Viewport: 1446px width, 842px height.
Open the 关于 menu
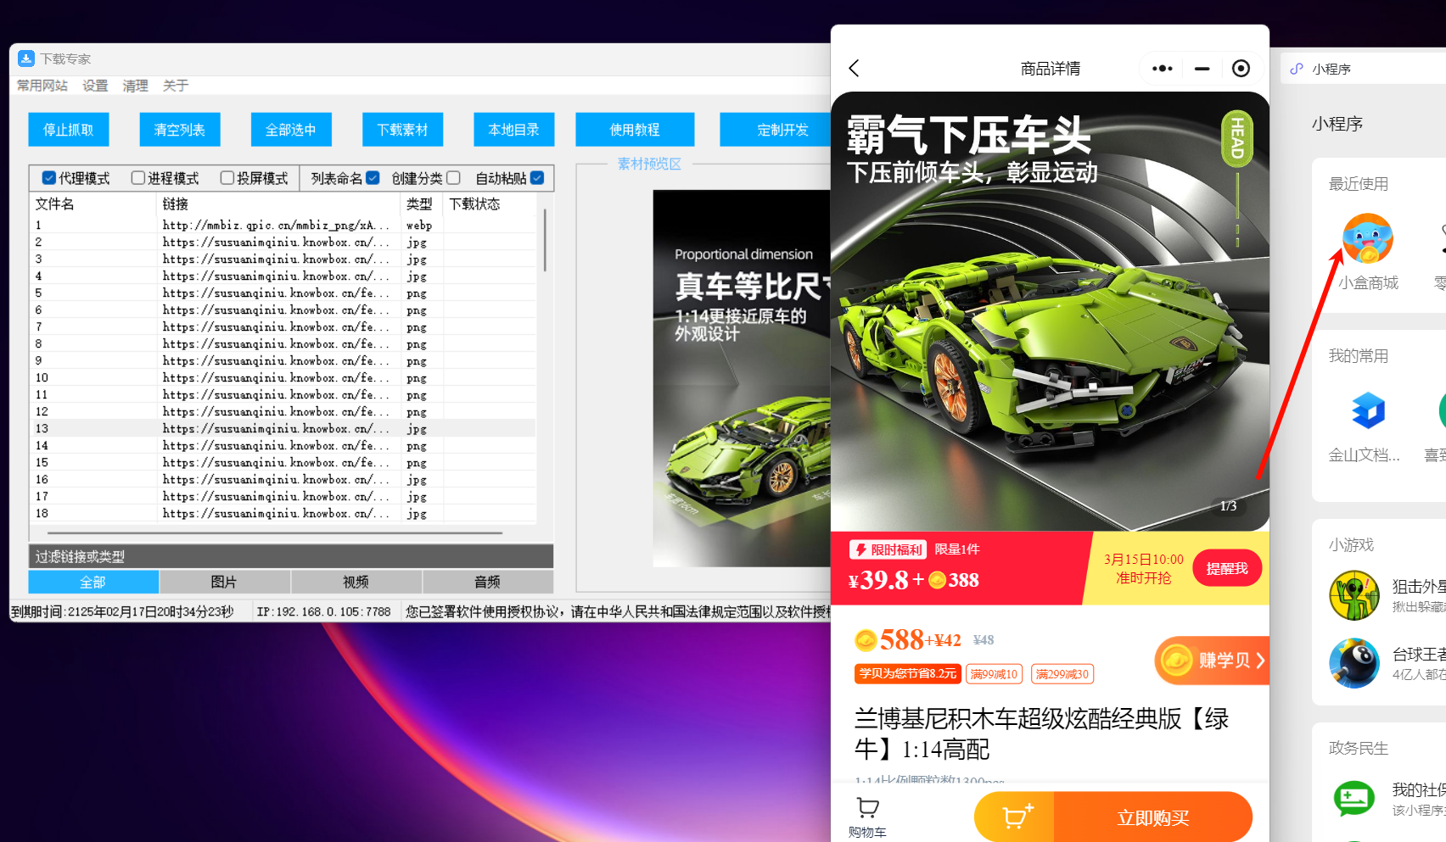[x=176, y=86]
